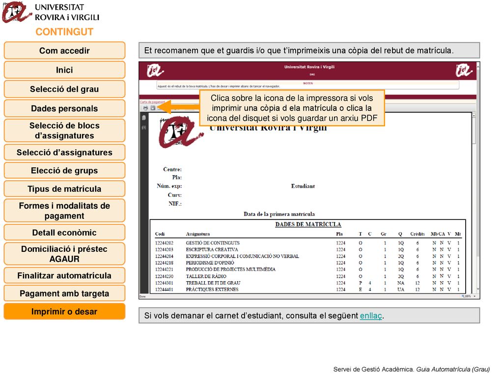Screen dimensions: 503x377
Task: Click the large URV logo in the receipt document
Action: pos(181,133)
